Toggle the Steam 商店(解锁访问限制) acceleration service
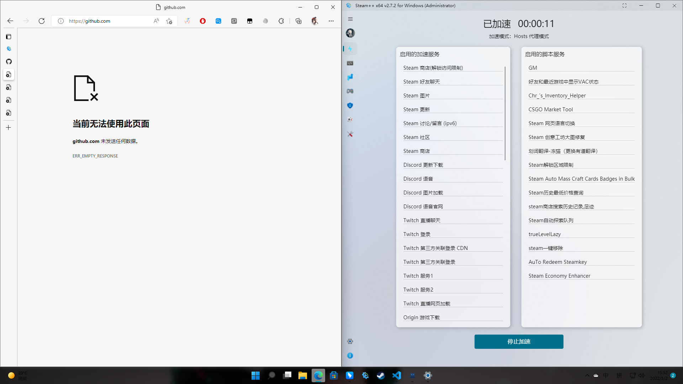This screenshot has width=683, height=384. [433, 68]
